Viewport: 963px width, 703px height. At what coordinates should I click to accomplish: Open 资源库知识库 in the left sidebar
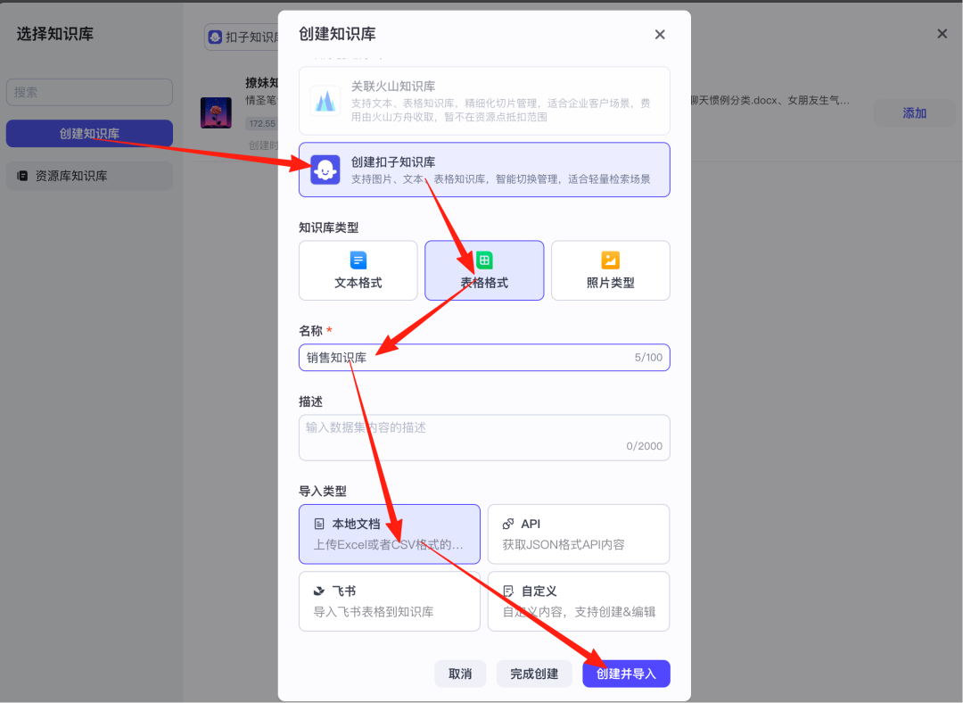click(x=90, y=176)
